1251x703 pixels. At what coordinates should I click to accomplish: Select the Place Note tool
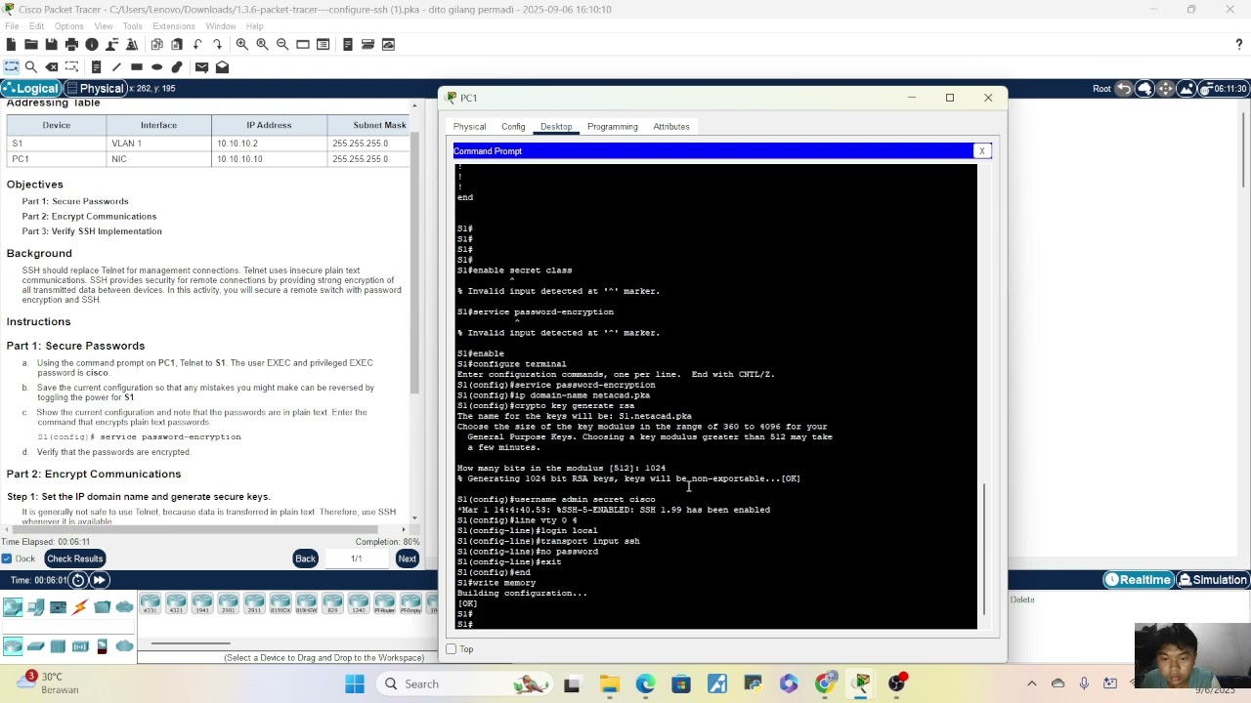click(x=96, y=66)
